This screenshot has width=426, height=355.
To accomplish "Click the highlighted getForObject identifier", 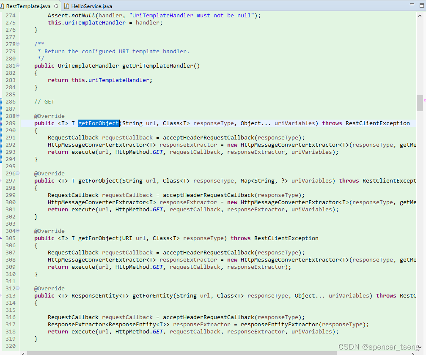I will (x=98, y=123).
